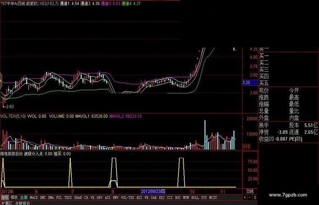Pick the MCST indicator

click(x=213, y=197)
